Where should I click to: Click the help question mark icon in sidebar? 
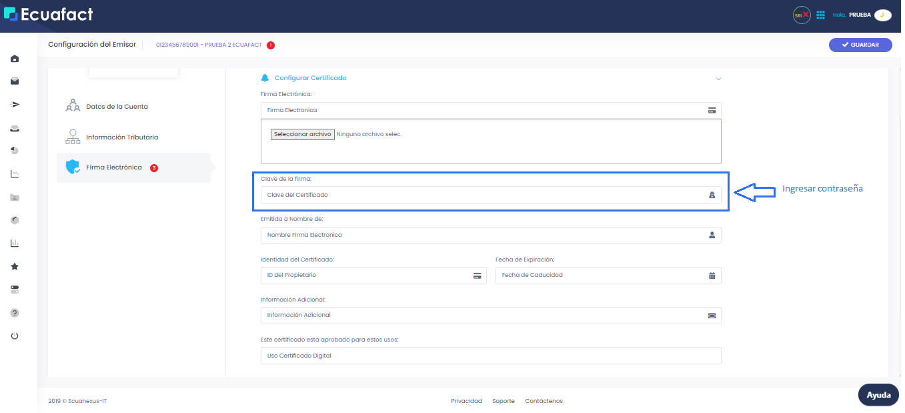point(15,312)
